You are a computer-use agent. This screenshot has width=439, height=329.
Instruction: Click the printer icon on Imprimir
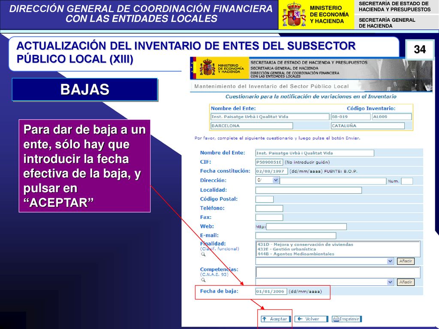coord(336,319)
